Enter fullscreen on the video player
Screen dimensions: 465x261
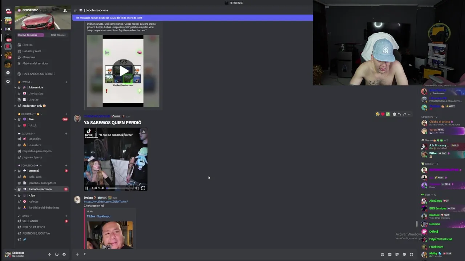pyautogui.click(x=143, y=188)
